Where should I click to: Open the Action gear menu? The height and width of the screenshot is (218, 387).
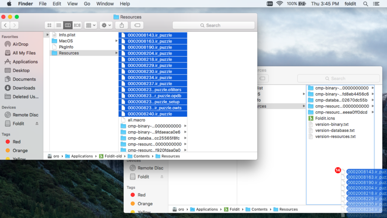[x=107, y=25]
